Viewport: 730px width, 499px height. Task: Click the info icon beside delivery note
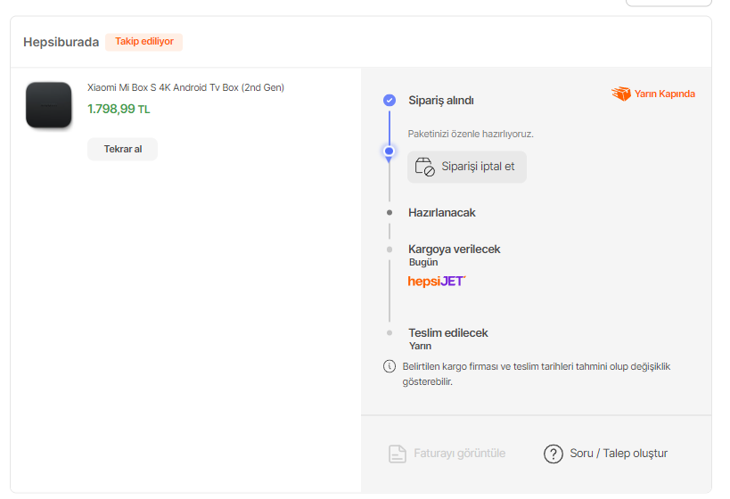coord(389,366)
